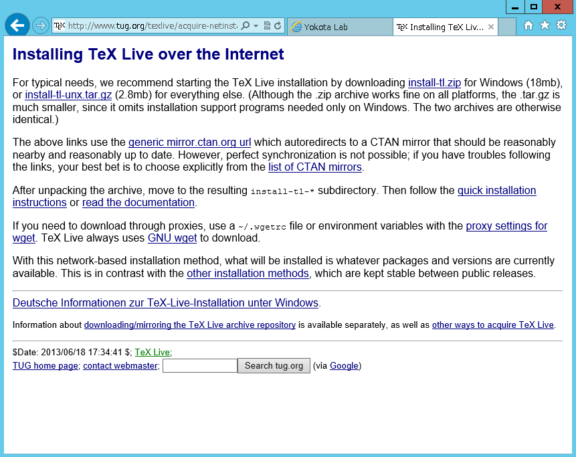Toggle Compatibility View icon in address bar
This screenshot has width=576, height=457.
click(x=267, y=26)
